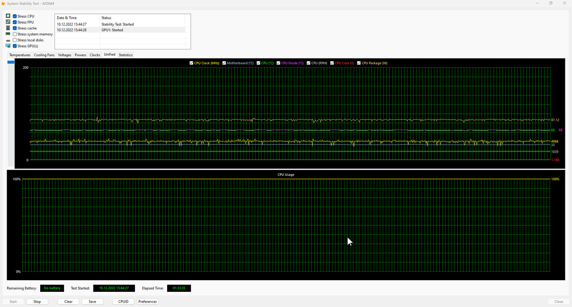Toggle the green CPU (°C) graph checkbox
This screenshot has height=307, width=572.
[259, 63]
